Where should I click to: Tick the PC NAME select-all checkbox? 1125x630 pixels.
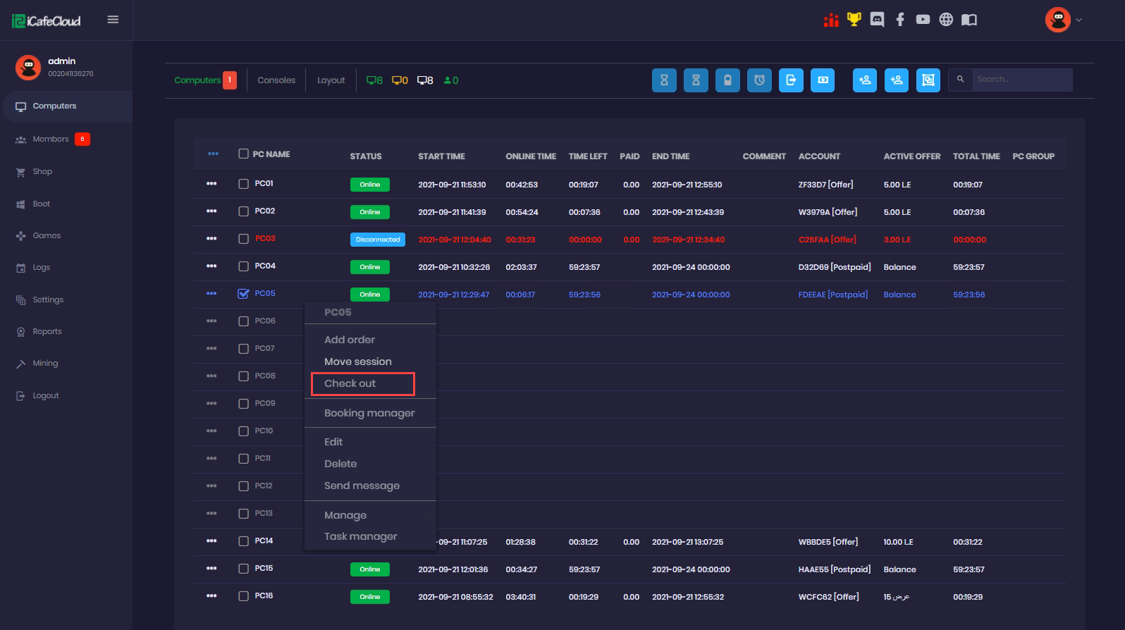pos(243,154)
